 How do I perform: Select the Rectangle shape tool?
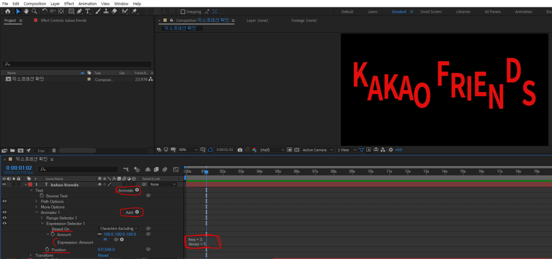click(71, 11)
